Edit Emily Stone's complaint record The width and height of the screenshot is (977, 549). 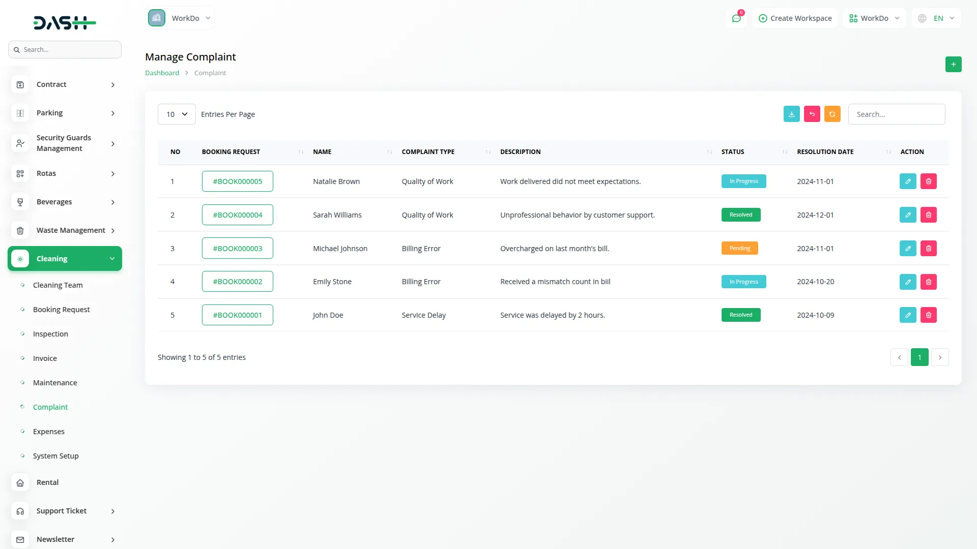pos(907,282)
